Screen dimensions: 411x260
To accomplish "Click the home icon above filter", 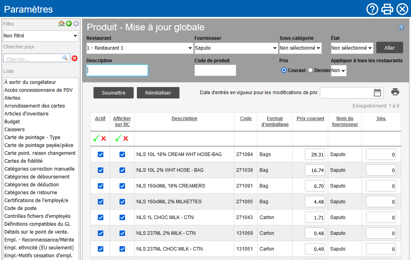I will click(x=62, y=24).
